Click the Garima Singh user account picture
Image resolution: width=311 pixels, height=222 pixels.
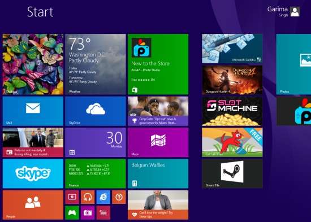pyautogui.click(x=295, y=12)
